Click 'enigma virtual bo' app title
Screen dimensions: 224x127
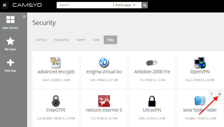(104, 72)
